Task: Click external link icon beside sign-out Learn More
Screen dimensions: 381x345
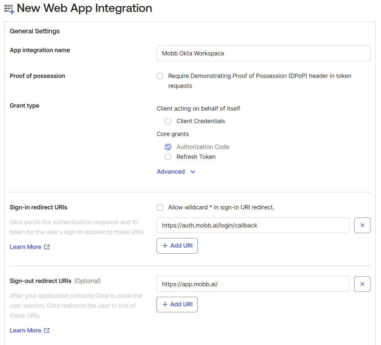Action: [47, 330]
